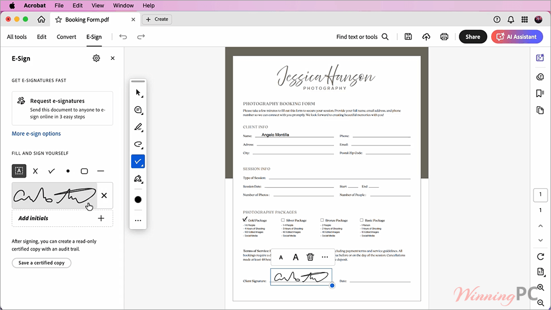Viewport: 551px width, 310px height.
Task: Open the Window menu
Action: point(123,6)
